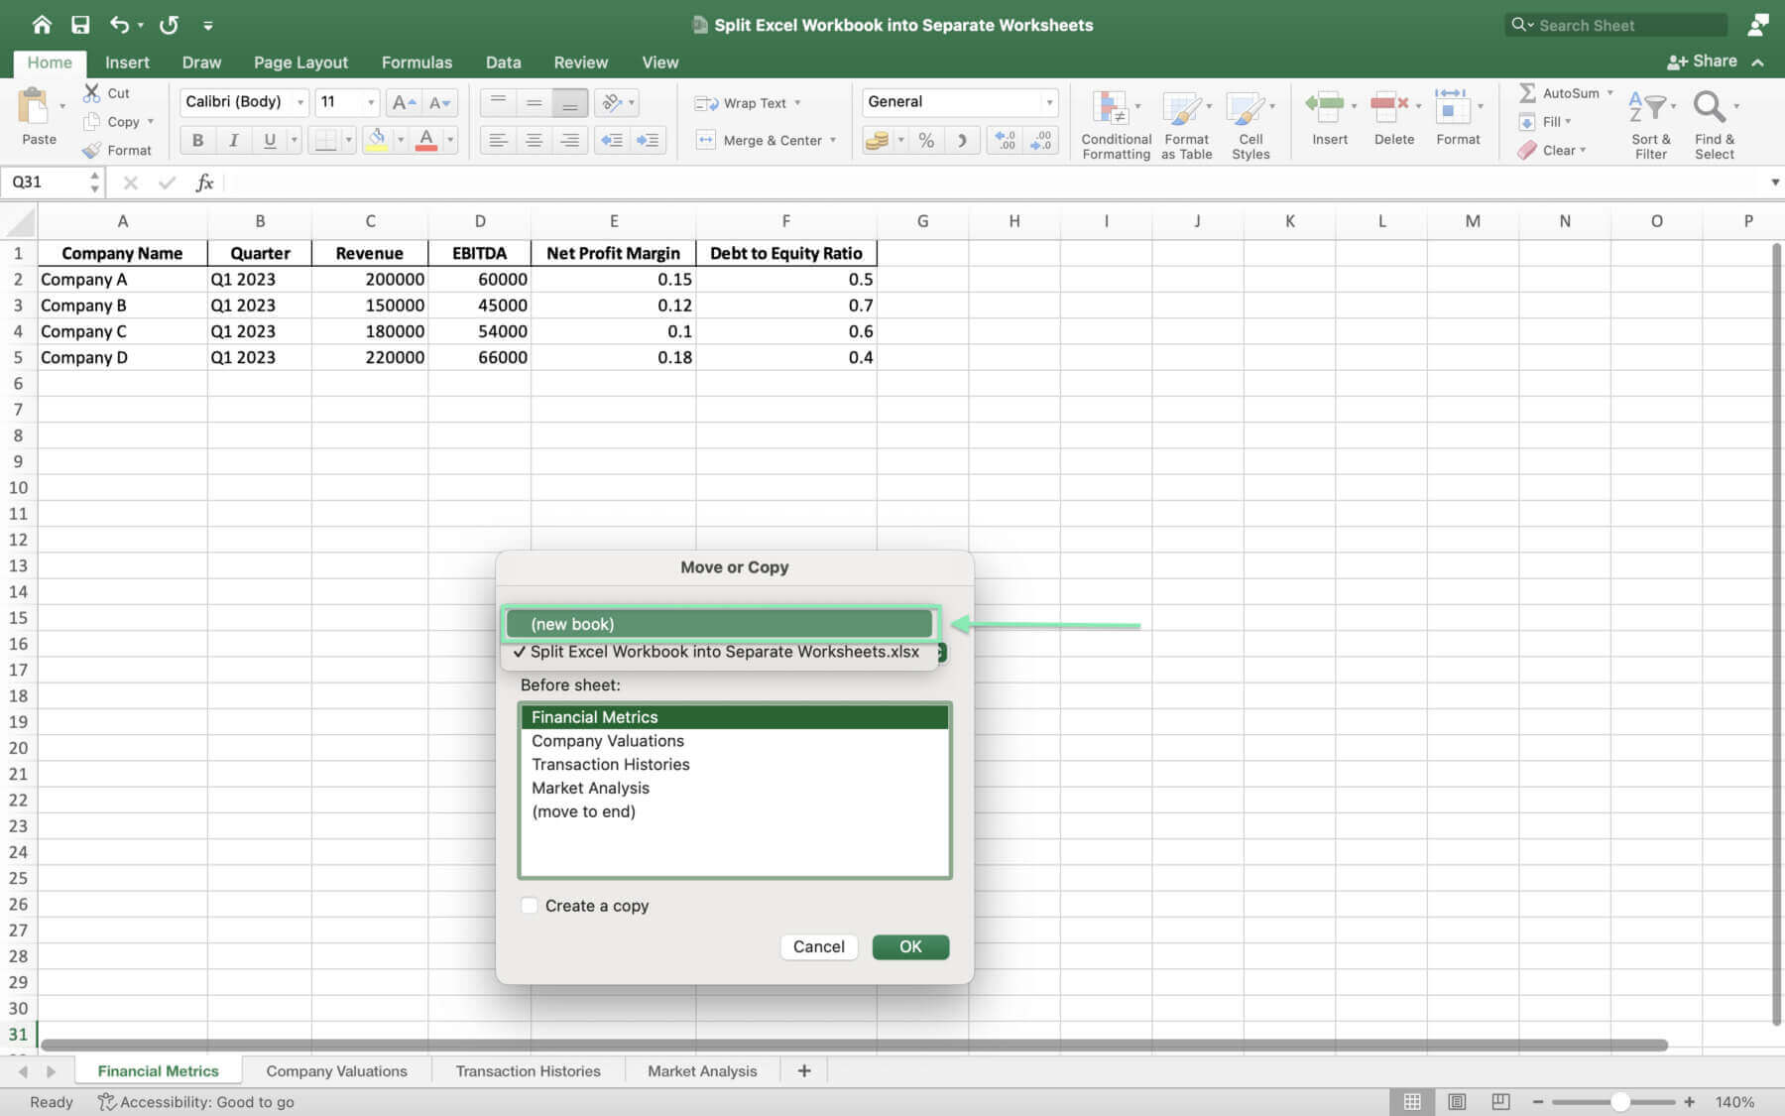Switch to the Page Layout tab
Image resolution: width=1785 pixels, height=1116 pixels.
300,62
